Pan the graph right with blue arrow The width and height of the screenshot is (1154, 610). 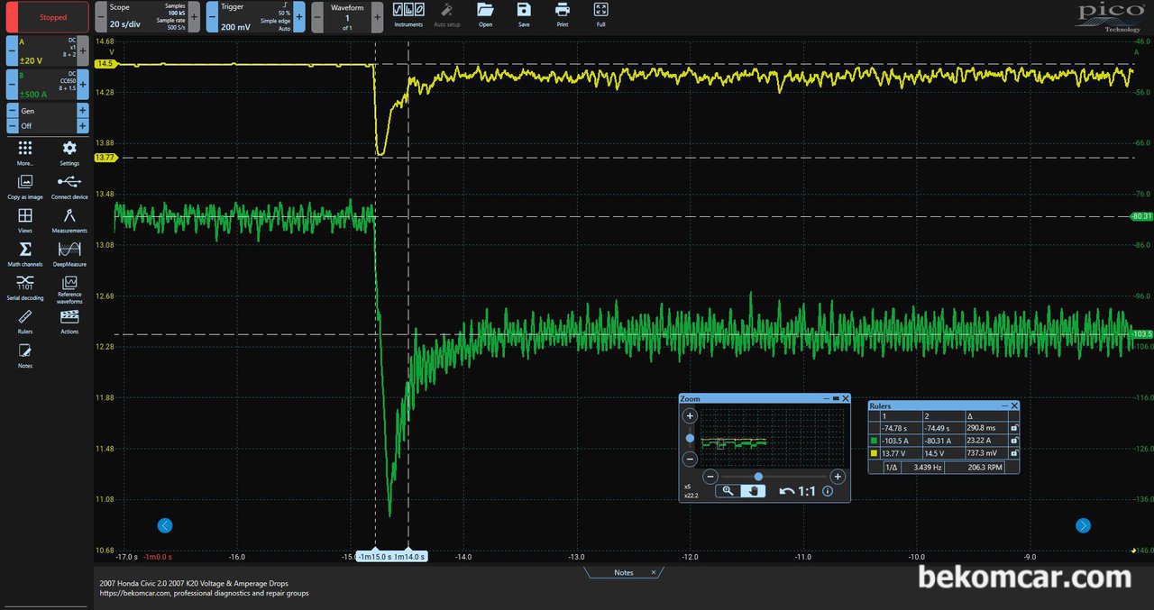click(1084, 525)
